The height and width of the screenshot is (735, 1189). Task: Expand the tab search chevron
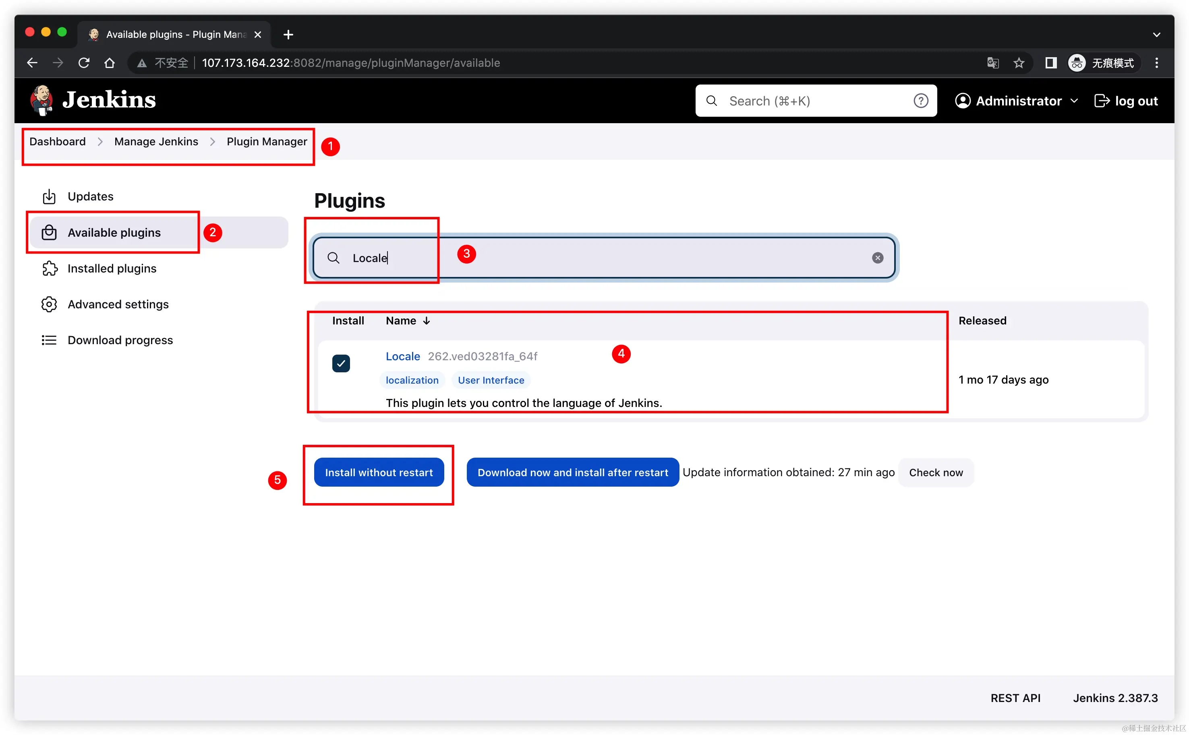(1156, 35)
